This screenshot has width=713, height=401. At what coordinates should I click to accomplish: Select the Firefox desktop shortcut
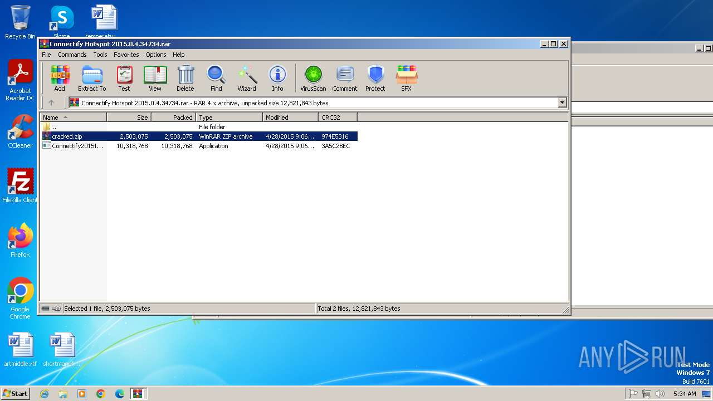coord(20,241)
